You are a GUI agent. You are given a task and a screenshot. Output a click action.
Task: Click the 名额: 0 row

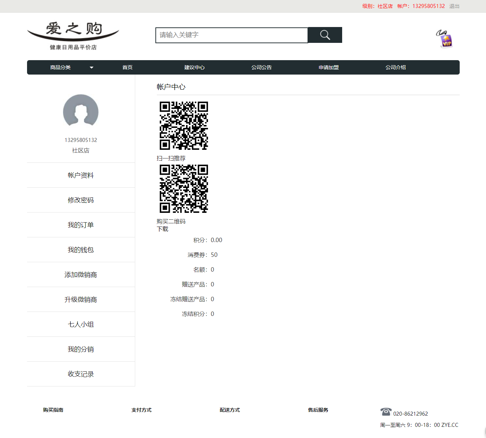point(204,269)
